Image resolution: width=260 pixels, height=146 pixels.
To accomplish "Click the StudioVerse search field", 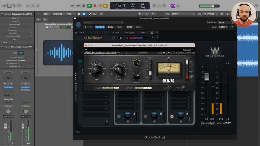I will click(138, 38).
